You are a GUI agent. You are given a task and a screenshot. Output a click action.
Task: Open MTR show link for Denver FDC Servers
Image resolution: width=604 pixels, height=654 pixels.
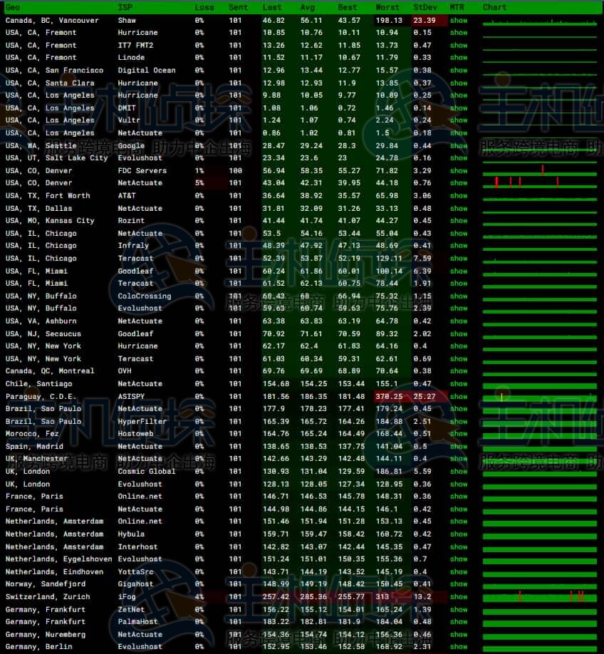[x=459, y=171]
